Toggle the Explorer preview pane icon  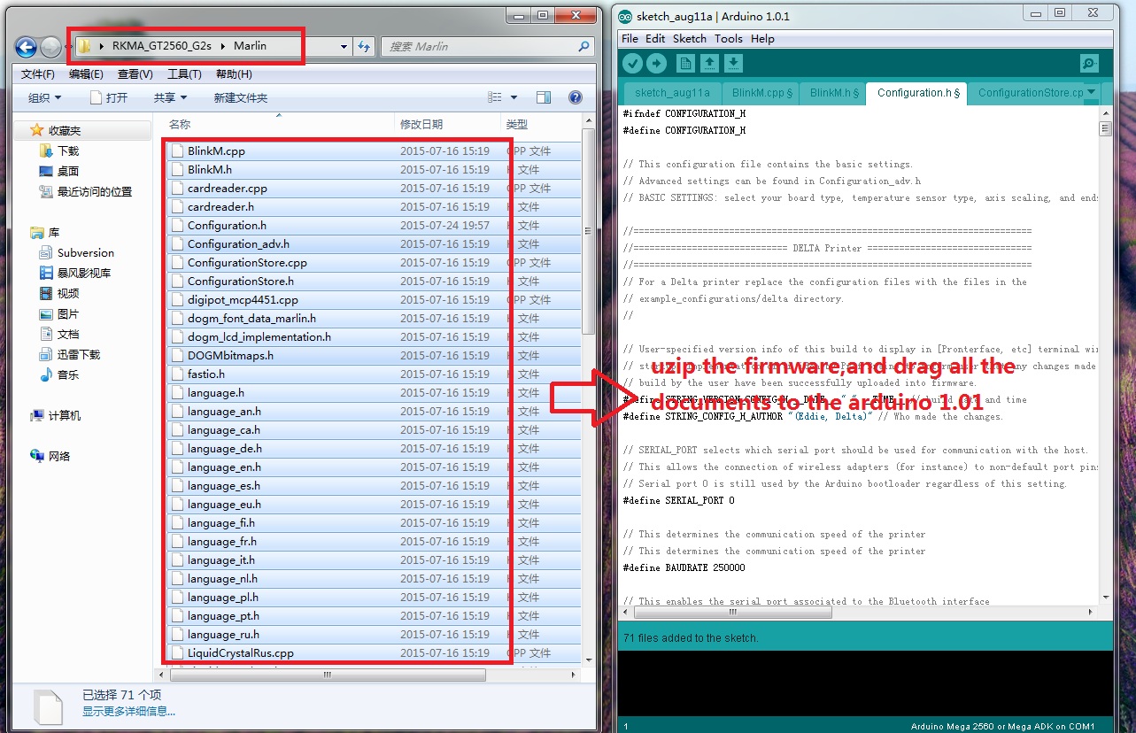click(544, 97)
